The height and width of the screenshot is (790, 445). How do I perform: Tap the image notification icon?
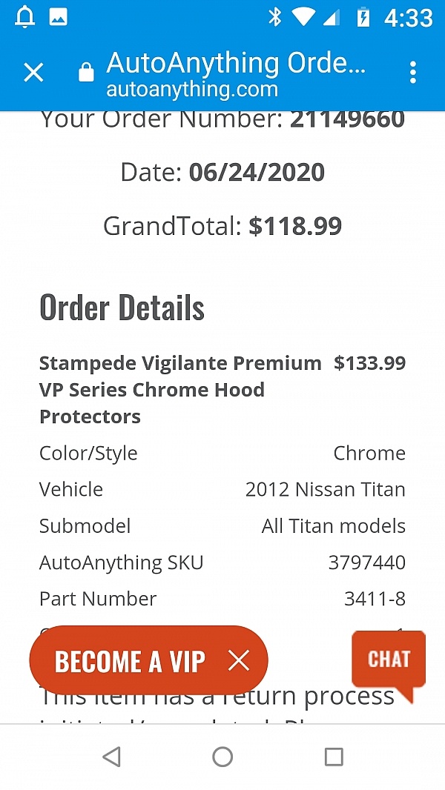coord(59,17)
